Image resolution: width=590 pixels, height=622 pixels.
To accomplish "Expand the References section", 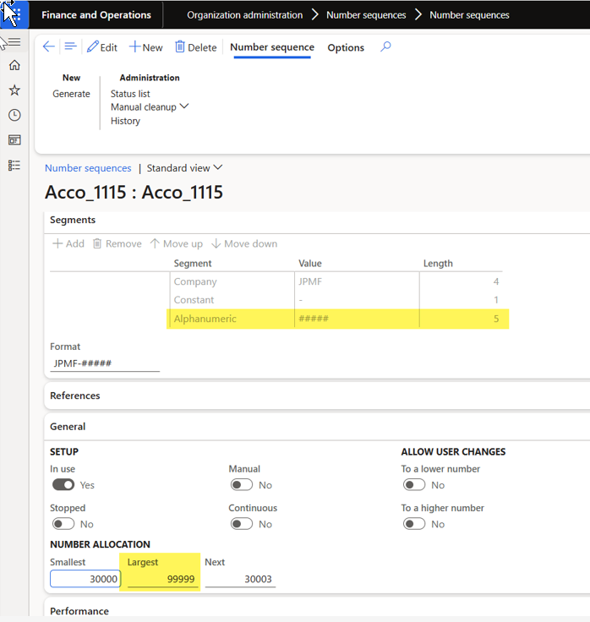I will coord(75,396).
